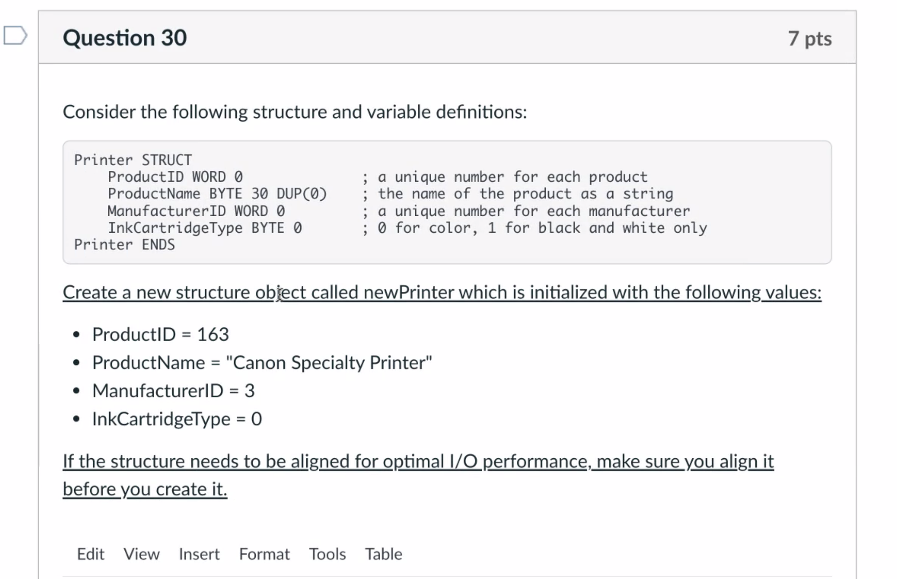Screen dimensions: 897x579
Task: Open the Format menu in the answer editor
Action: click(x=264, y=554)
